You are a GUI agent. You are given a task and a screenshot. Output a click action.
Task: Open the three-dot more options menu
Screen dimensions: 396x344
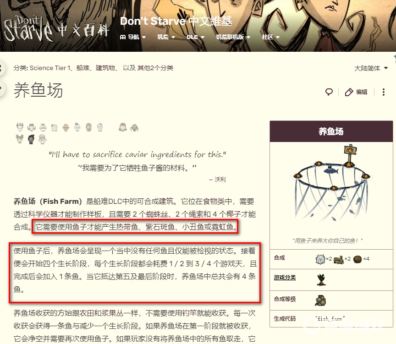coord(383,92)
